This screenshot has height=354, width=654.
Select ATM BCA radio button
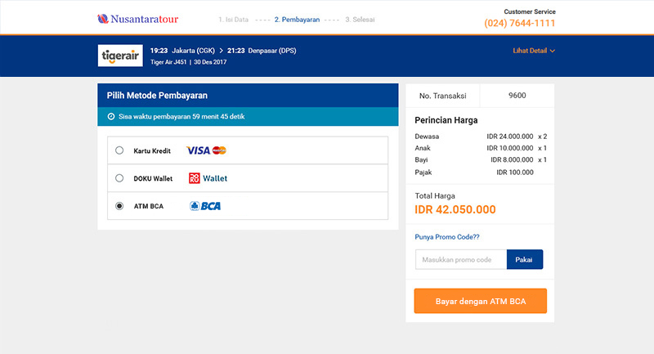[x=119, y=206]
